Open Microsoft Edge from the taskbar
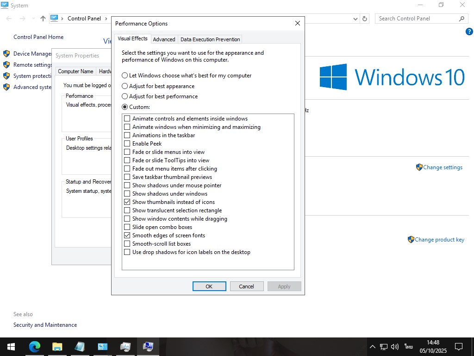 34,347
